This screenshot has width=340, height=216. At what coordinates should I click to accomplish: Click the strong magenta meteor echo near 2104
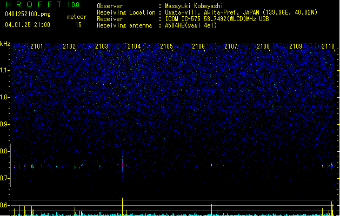(x=123, y=165)
